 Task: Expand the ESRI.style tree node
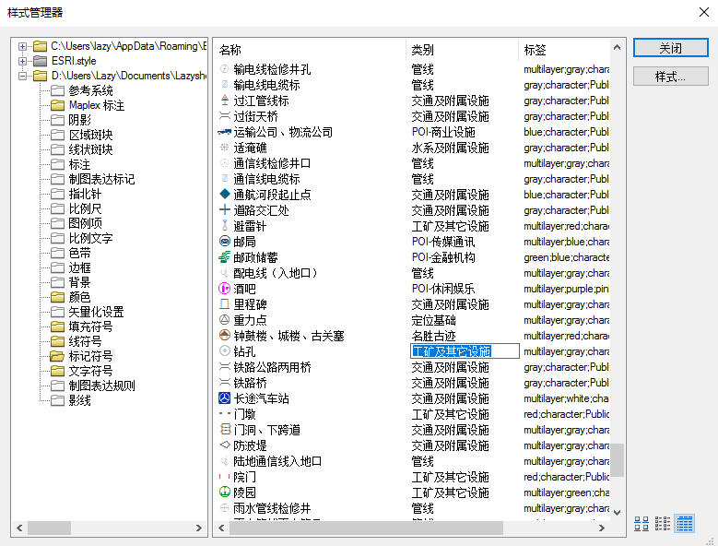pos(22,61)
